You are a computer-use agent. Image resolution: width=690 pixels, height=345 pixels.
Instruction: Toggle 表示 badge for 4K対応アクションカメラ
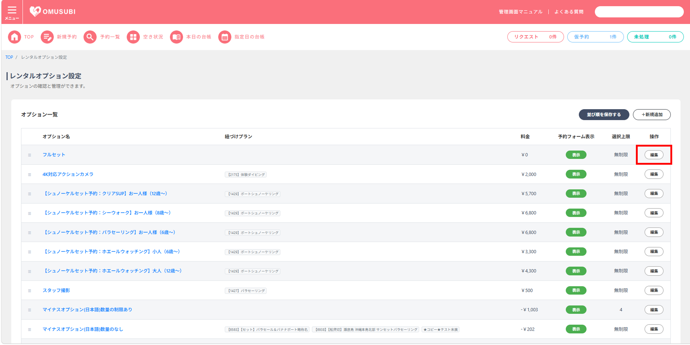tap(576, 174)
